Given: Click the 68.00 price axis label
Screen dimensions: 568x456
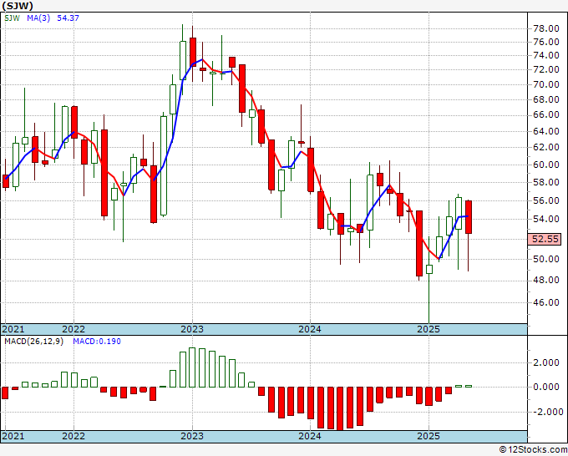Looking at the screenshot, I should (x=546, y=99).
